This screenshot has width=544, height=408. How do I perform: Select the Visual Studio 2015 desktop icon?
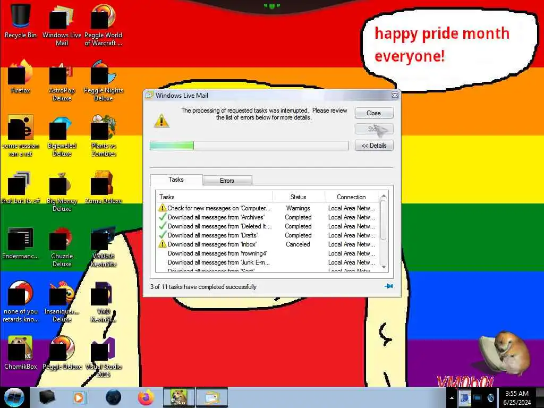(x=103, y=356)
